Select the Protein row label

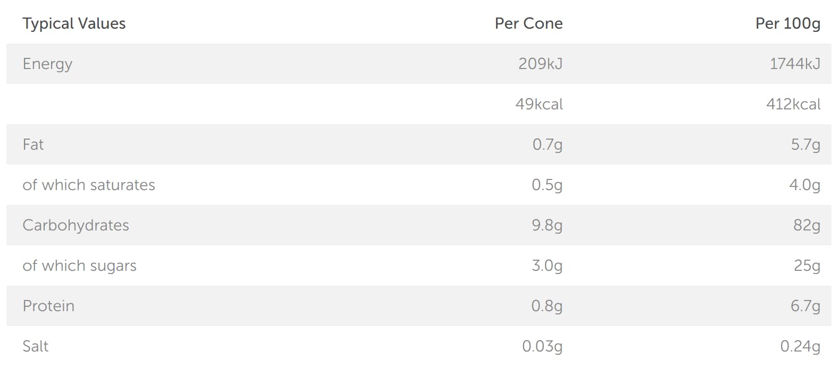[48, 306]
